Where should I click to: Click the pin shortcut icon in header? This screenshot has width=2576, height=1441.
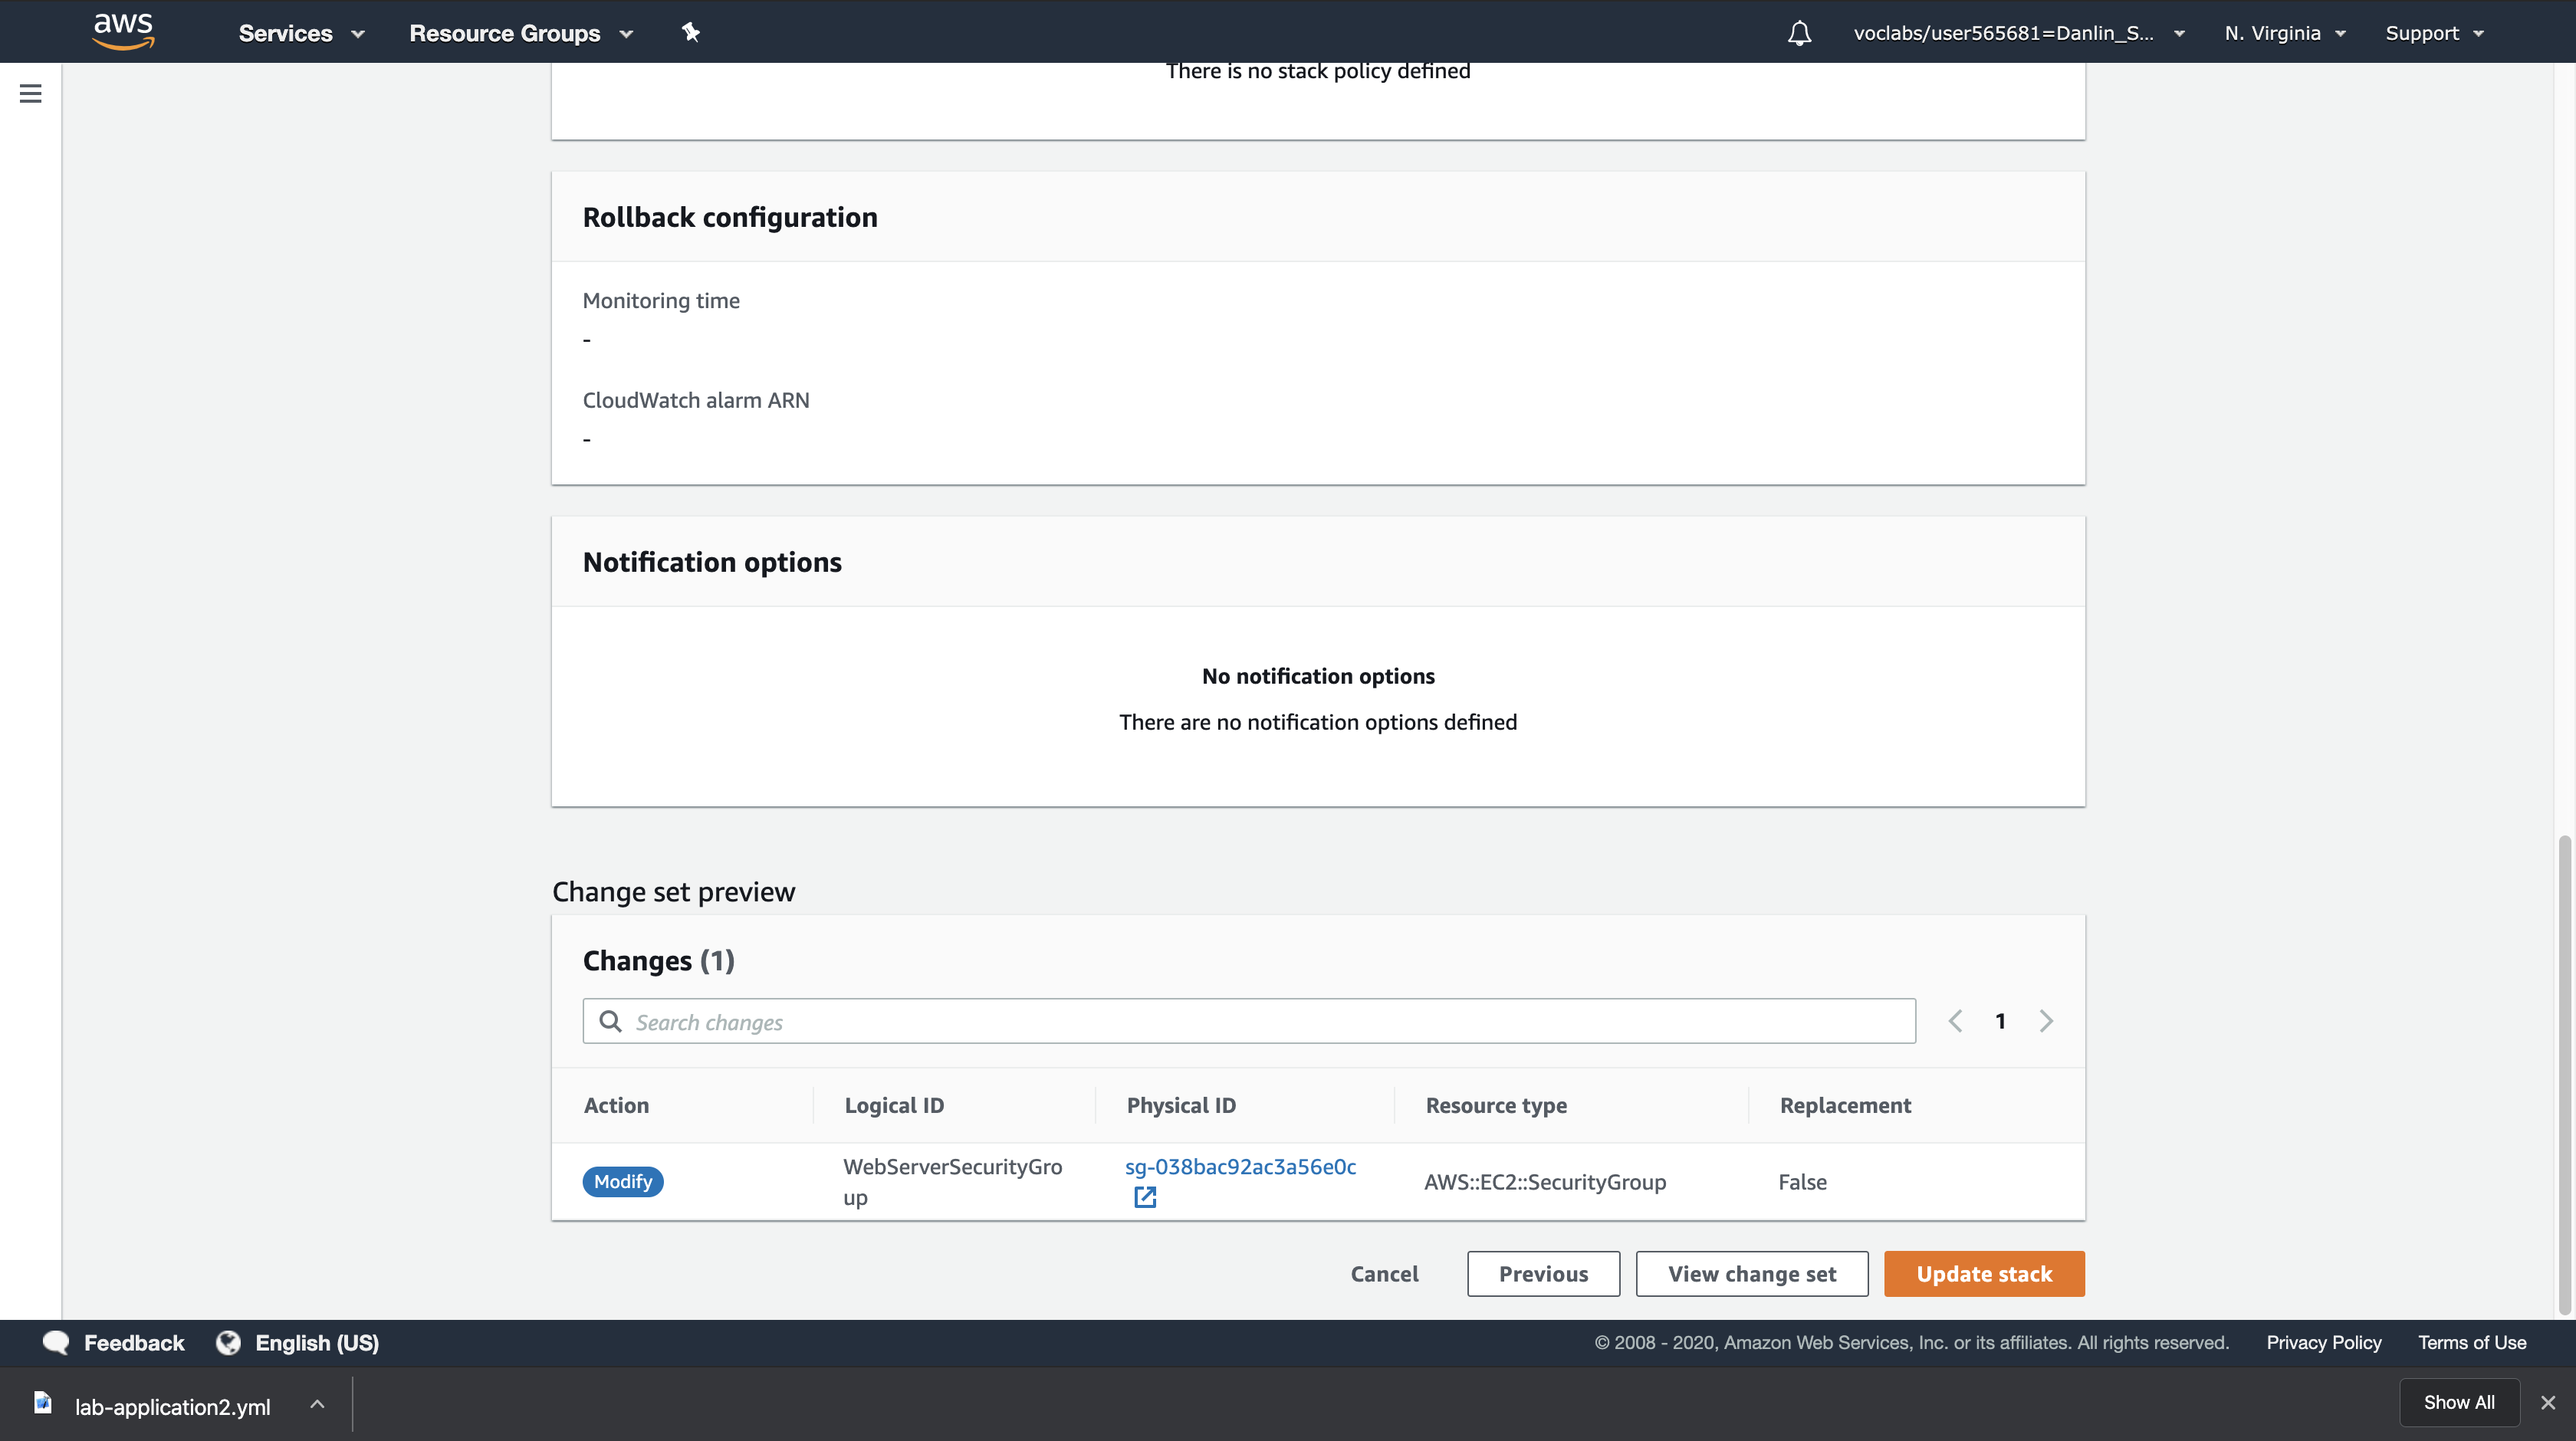pos(690,32)
